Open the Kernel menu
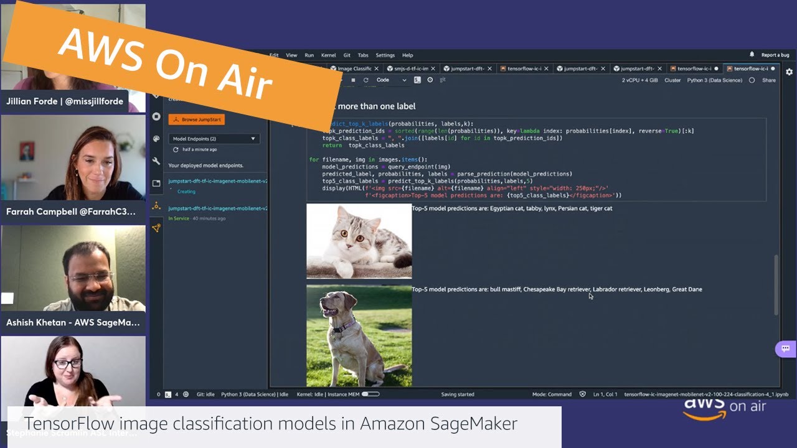The width and height of the screenshot is (797, 448). coord(328,55)
